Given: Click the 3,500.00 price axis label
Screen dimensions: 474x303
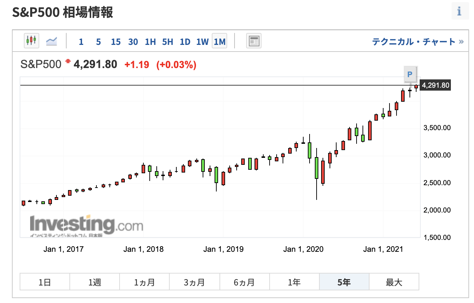Looking at the screenshot, I should 436,128.
